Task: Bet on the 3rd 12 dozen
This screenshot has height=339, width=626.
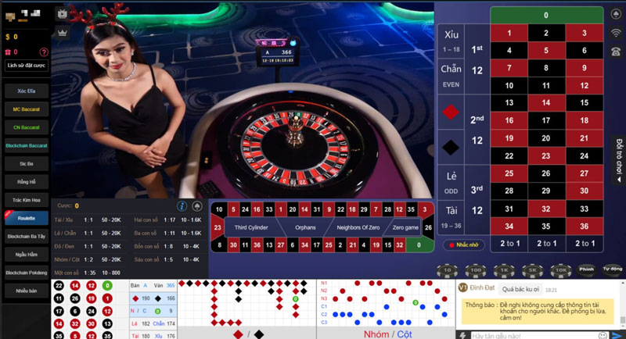Action: [x=477, y=200]
